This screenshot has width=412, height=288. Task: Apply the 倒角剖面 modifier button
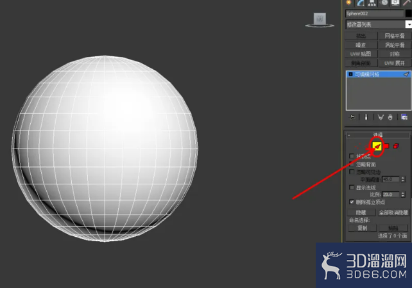[361, 63]
